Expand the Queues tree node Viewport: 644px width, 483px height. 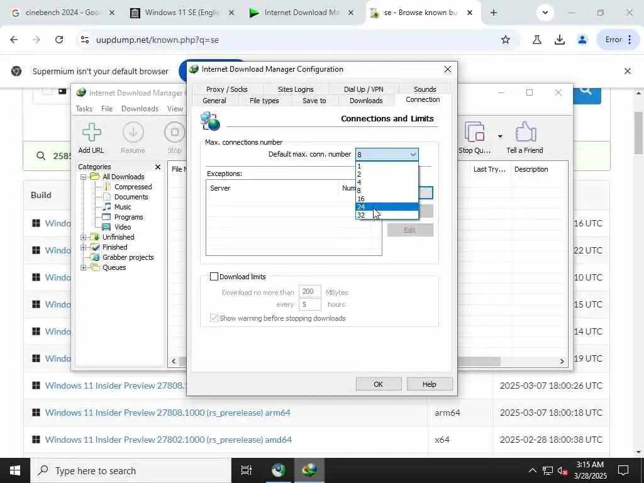click(84, 267)
